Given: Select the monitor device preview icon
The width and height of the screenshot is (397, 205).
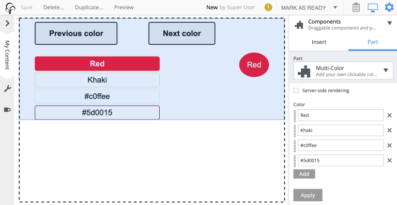Looking at the screenshot, I should point(372,8).
